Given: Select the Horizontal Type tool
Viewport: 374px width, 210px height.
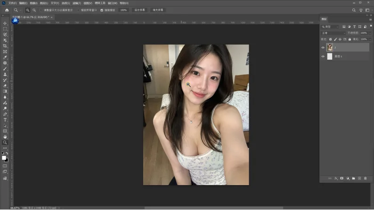Looking at the screenshot, I should coord(5,120).
